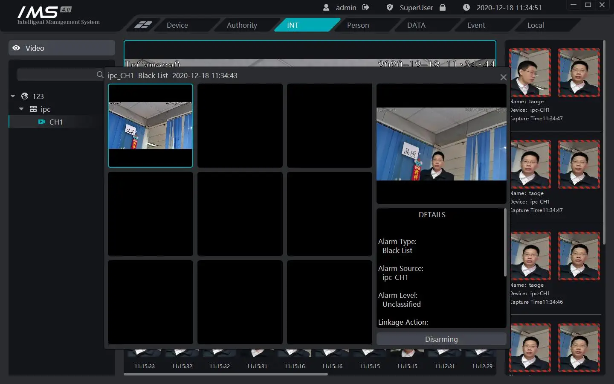Click the Disarming button

point(441,339)
